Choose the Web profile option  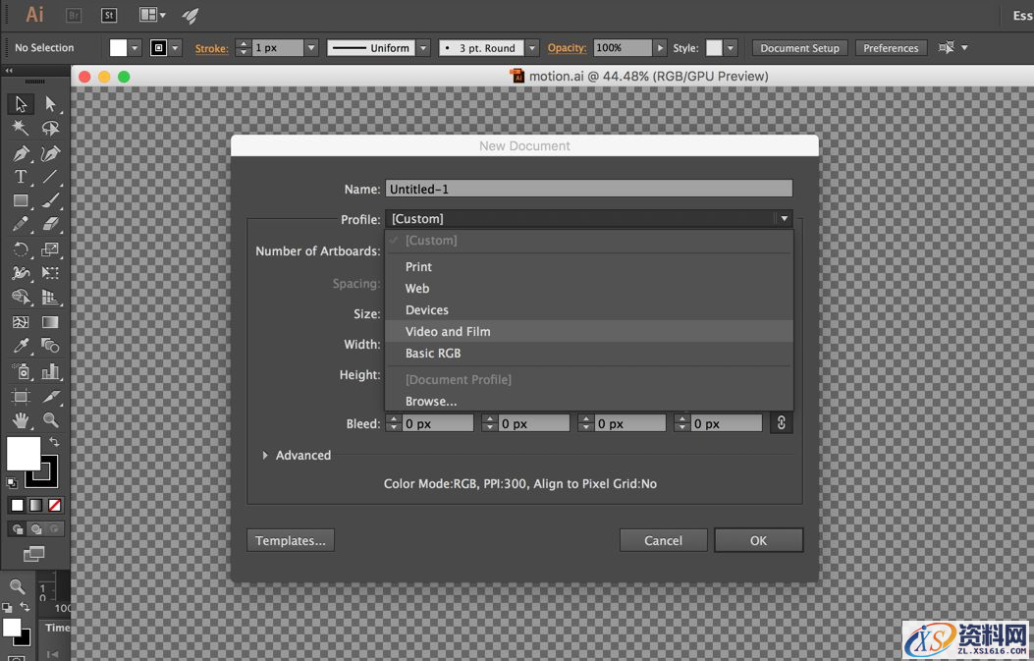point(417,289)
